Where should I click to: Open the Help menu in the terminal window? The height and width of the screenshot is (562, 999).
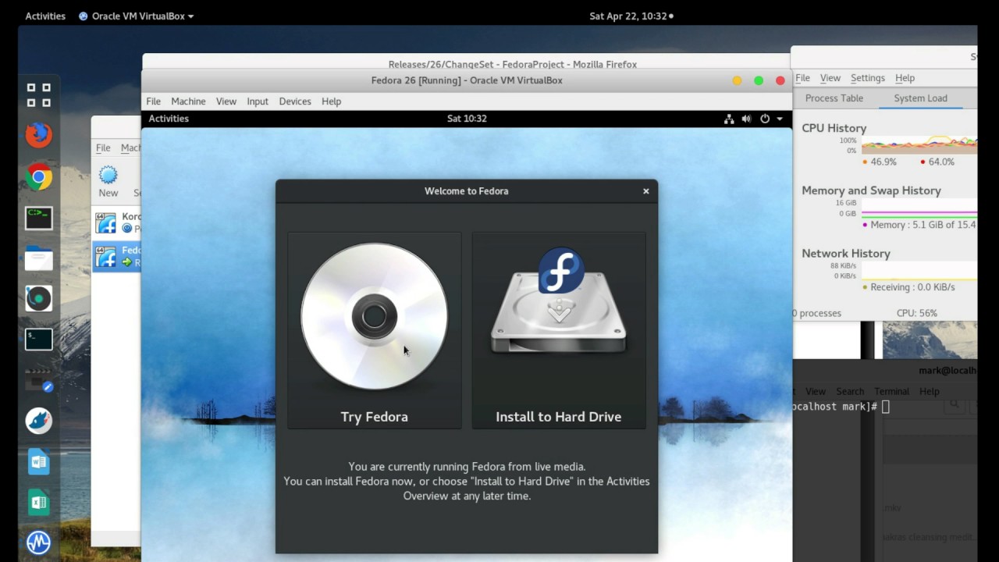point(930,391)
